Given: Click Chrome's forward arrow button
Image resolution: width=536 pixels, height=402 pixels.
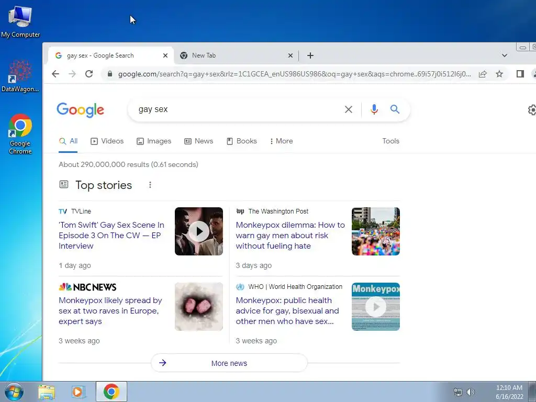Looking at the screenshot, I should (72, 74).
